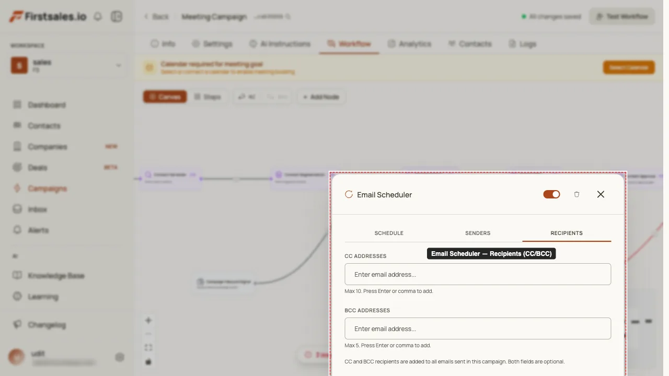The height and width of the screenshot is (376, 669).
Task: Toggle the Email Scheduler enable switch
Action: click(551, 194)
